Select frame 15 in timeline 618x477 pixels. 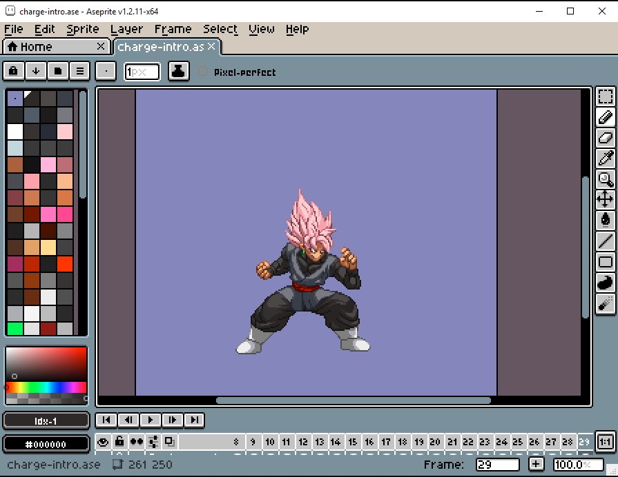353,442
